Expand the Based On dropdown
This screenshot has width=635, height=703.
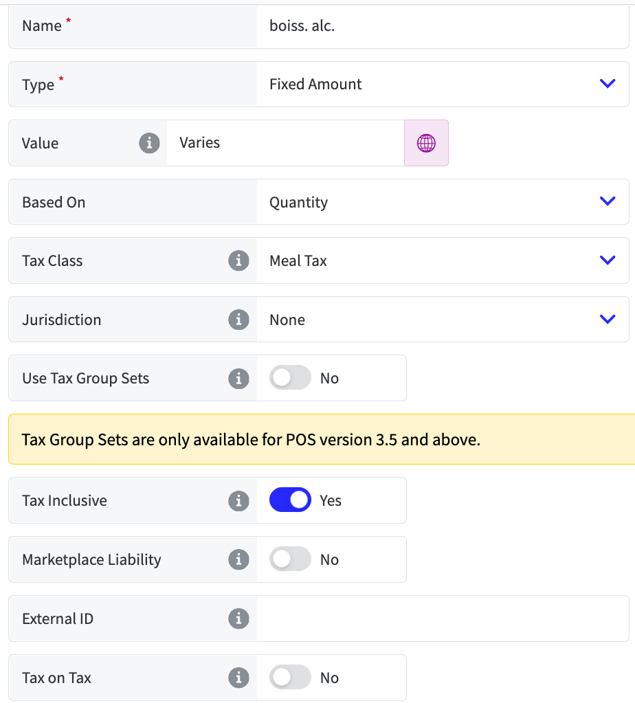[442, 202]
